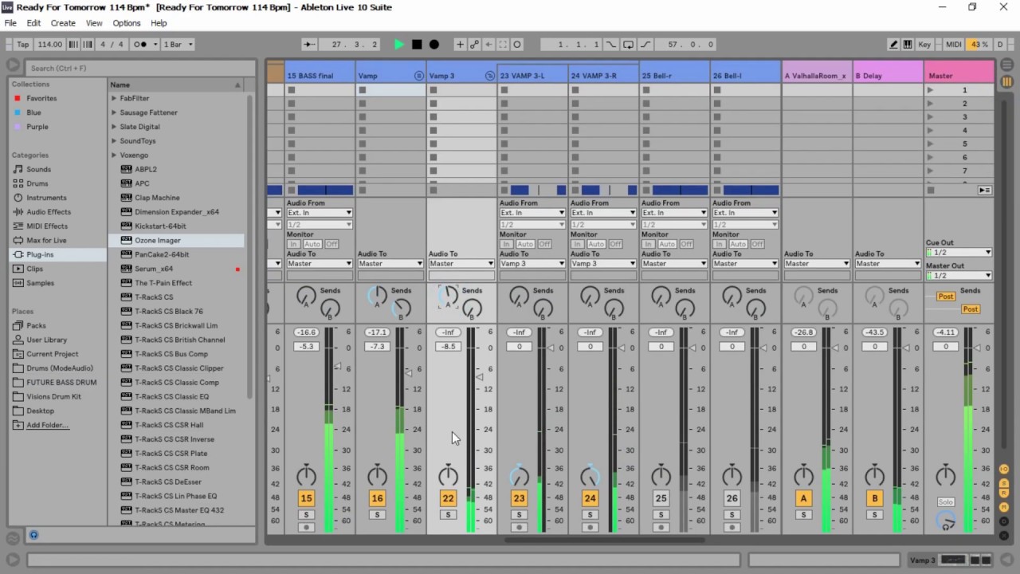Click the session record circle button
1020x574 pixels.
coord(517,45)
